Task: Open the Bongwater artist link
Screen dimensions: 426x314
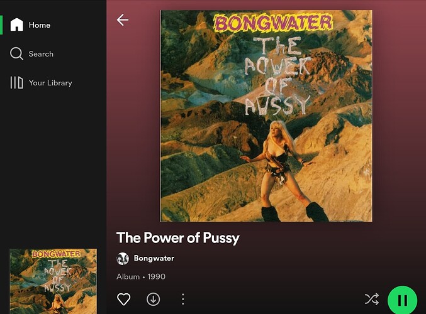Action: click(154, 258)
